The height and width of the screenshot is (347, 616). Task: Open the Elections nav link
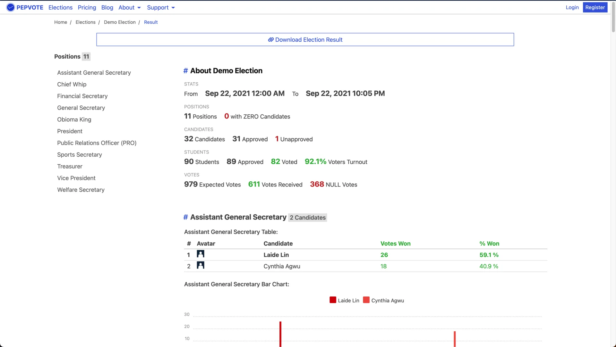[x=60, y=7]
